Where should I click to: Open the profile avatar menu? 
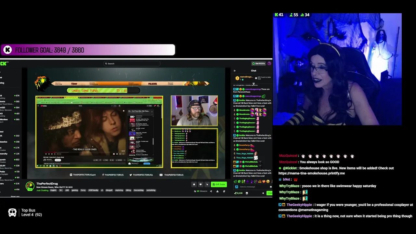click(x=269, y=63)
